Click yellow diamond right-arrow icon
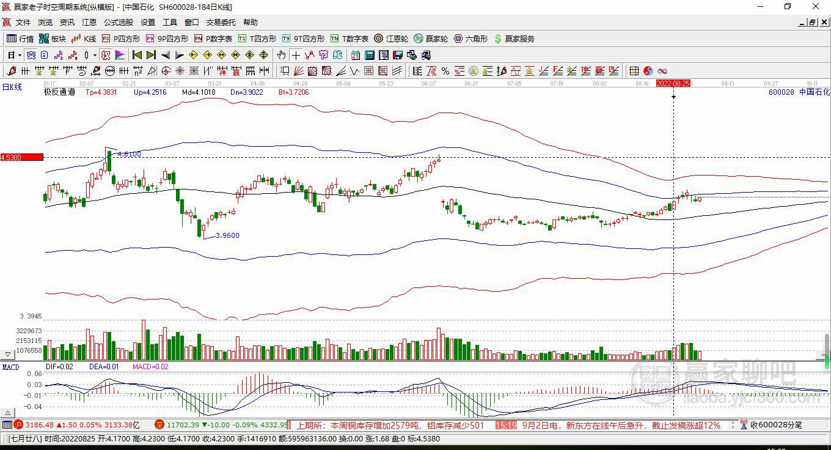The height and width of the screenshot is (450, 831). pyautogui.click(x=207, y=55)
